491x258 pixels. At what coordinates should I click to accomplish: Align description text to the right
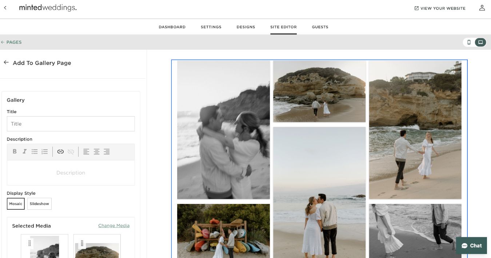107,152
